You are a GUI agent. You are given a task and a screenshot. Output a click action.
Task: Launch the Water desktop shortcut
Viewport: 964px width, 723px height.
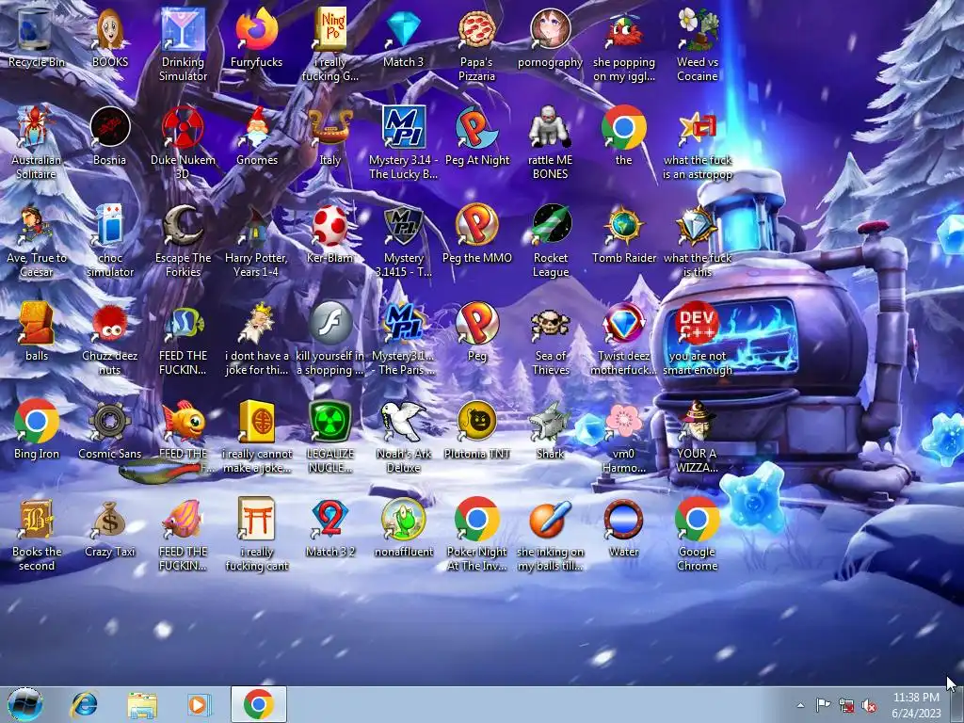(x=623, y=527)
